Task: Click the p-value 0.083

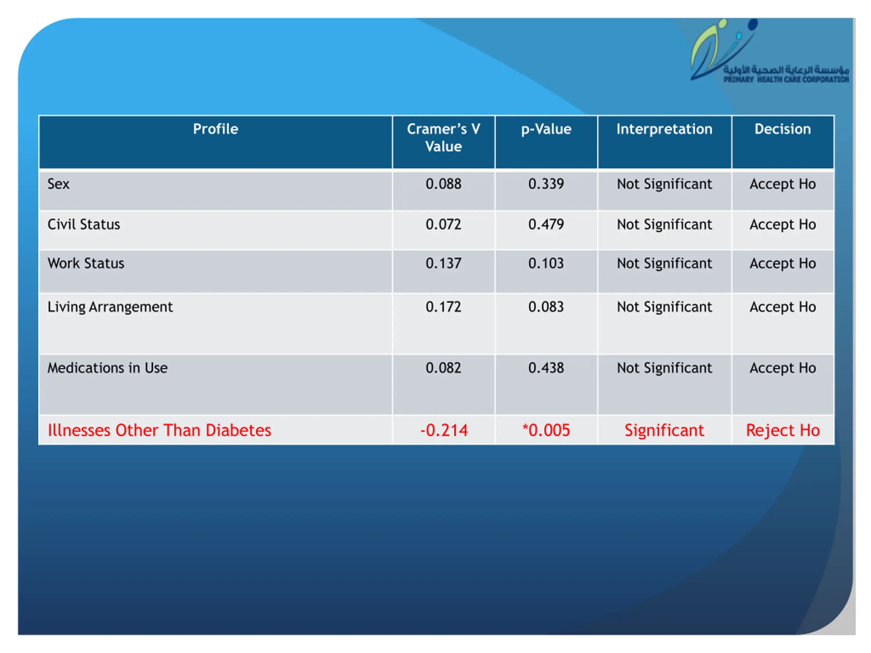Action: (546, 307)
